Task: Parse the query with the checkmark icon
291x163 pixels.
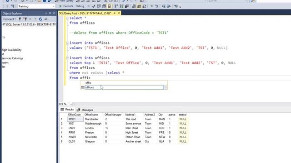Action: tap(94, 6)
